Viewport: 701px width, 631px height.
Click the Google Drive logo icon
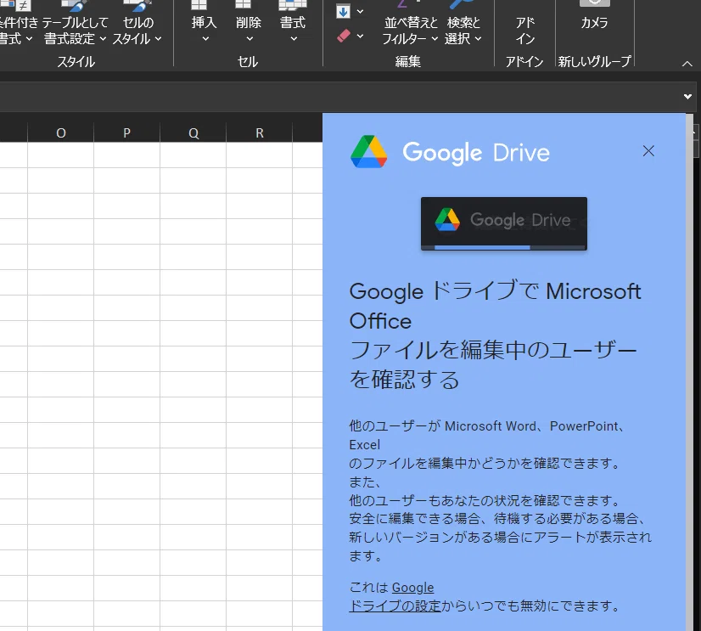coord(369,152)
